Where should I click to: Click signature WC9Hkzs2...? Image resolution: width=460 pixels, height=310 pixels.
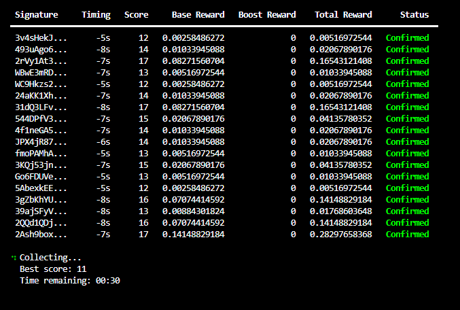coord(41,84)
